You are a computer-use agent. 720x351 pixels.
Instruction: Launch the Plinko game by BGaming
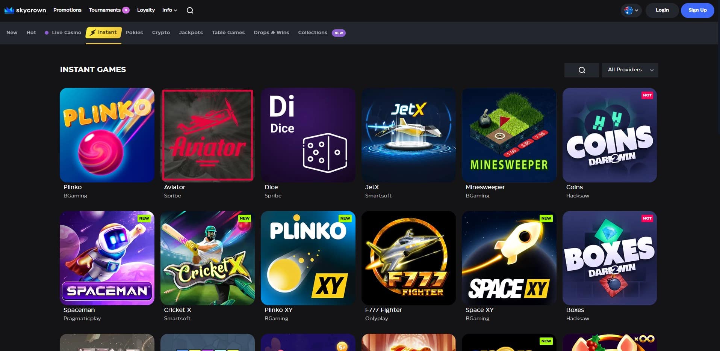pyautogui.click(x=107, y=135)
